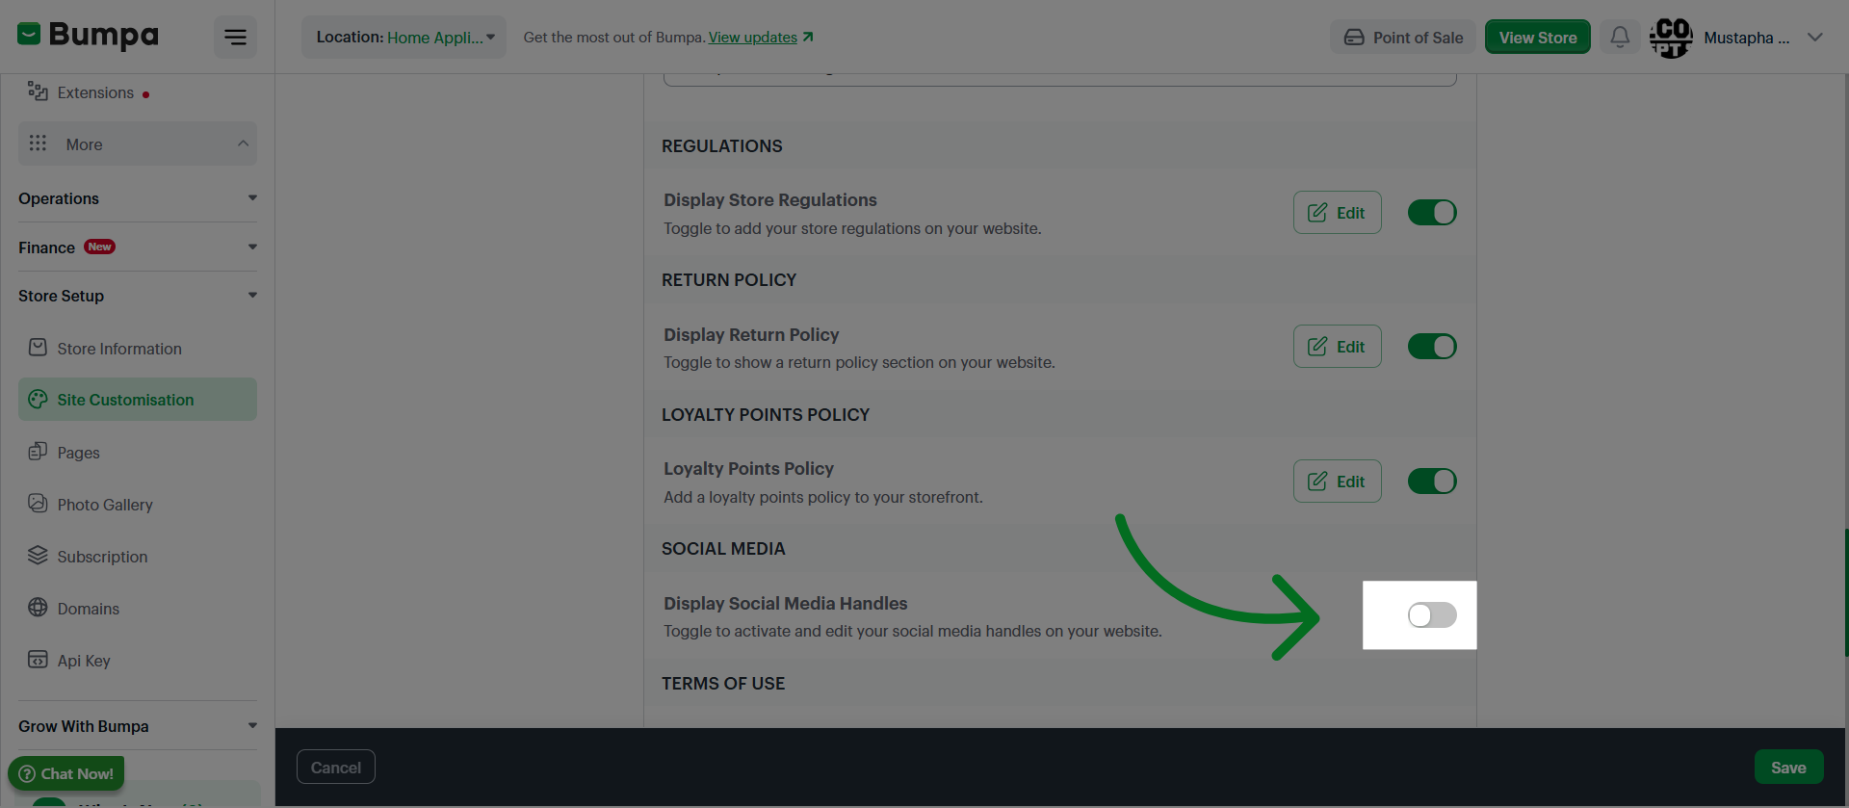Follow the View updates link
The width and height of the screenshot is (1849, 808).
click(753, 37)
